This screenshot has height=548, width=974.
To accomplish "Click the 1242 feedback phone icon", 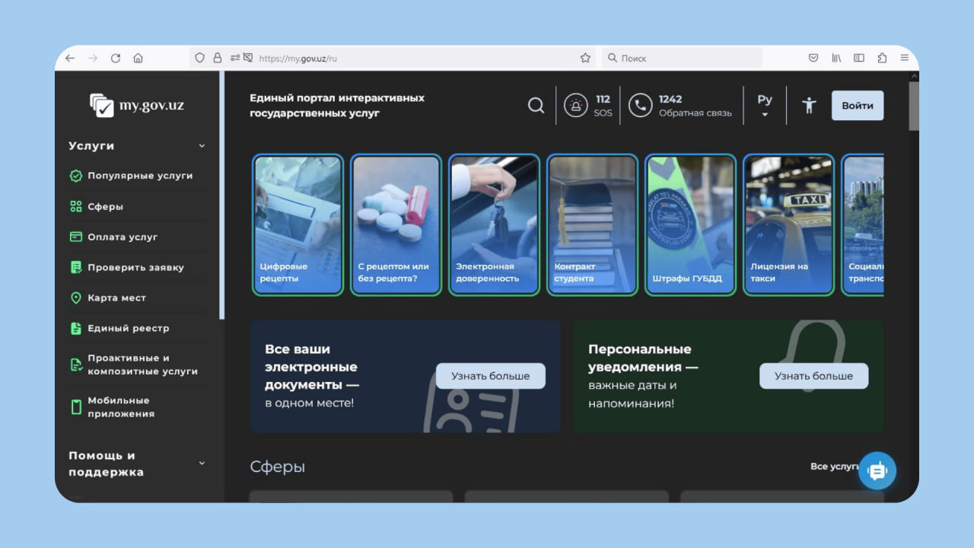I will [x=640, y=106].
